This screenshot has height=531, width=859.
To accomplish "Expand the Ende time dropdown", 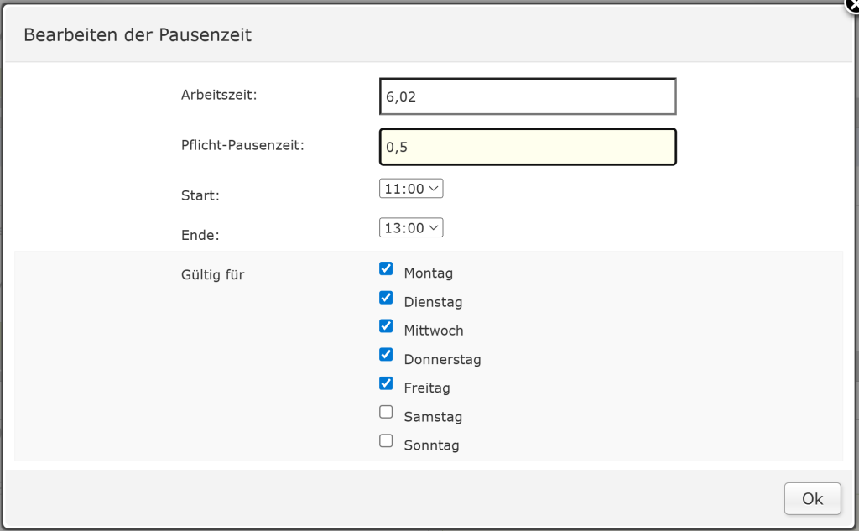I will 411,227.
